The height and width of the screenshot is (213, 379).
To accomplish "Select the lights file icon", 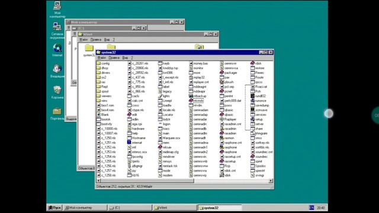I will (x=160, y=96).
